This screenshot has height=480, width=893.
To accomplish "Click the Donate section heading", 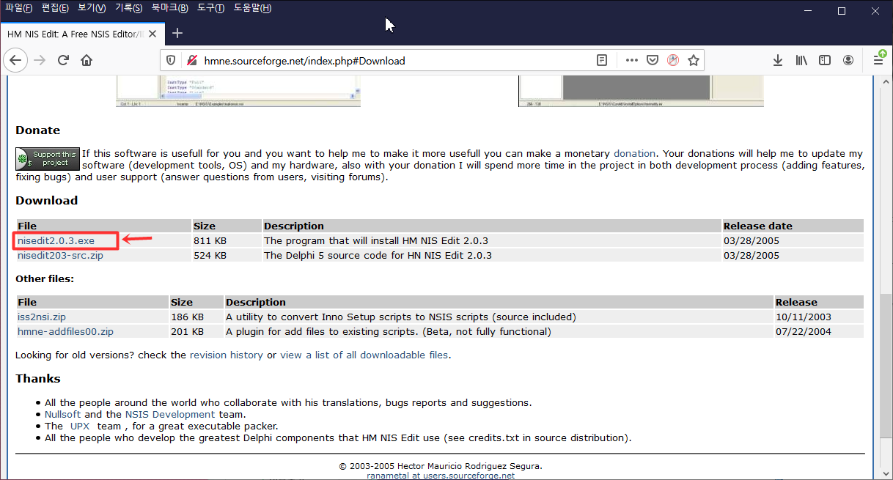I will tap(38, 130).
